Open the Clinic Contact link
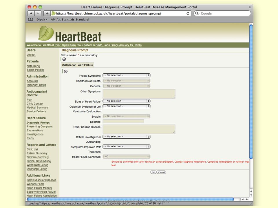Viewport: 278px width, 208px height. 35,104
